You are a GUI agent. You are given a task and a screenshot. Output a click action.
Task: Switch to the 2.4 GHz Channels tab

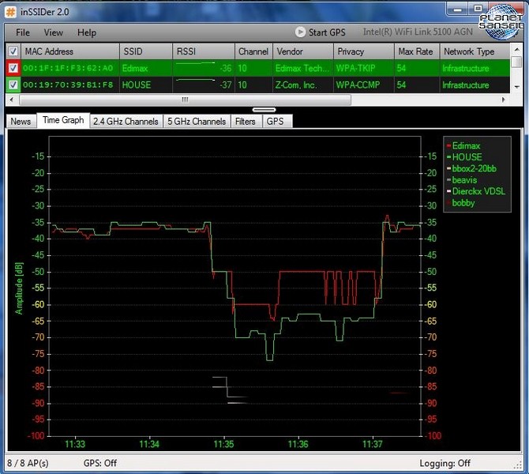pos(126,122)
